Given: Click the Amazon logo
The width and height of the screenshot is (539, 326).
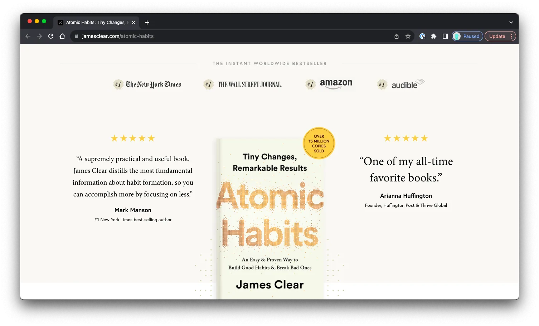Looking at the screenshot, I should click(336, 84).
